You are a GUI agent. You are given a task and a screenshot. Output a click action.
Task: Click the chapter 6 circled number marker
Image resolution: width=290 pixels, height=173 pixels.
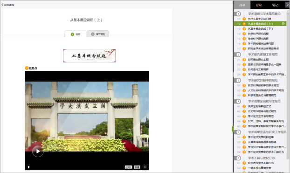pos(238,158)
